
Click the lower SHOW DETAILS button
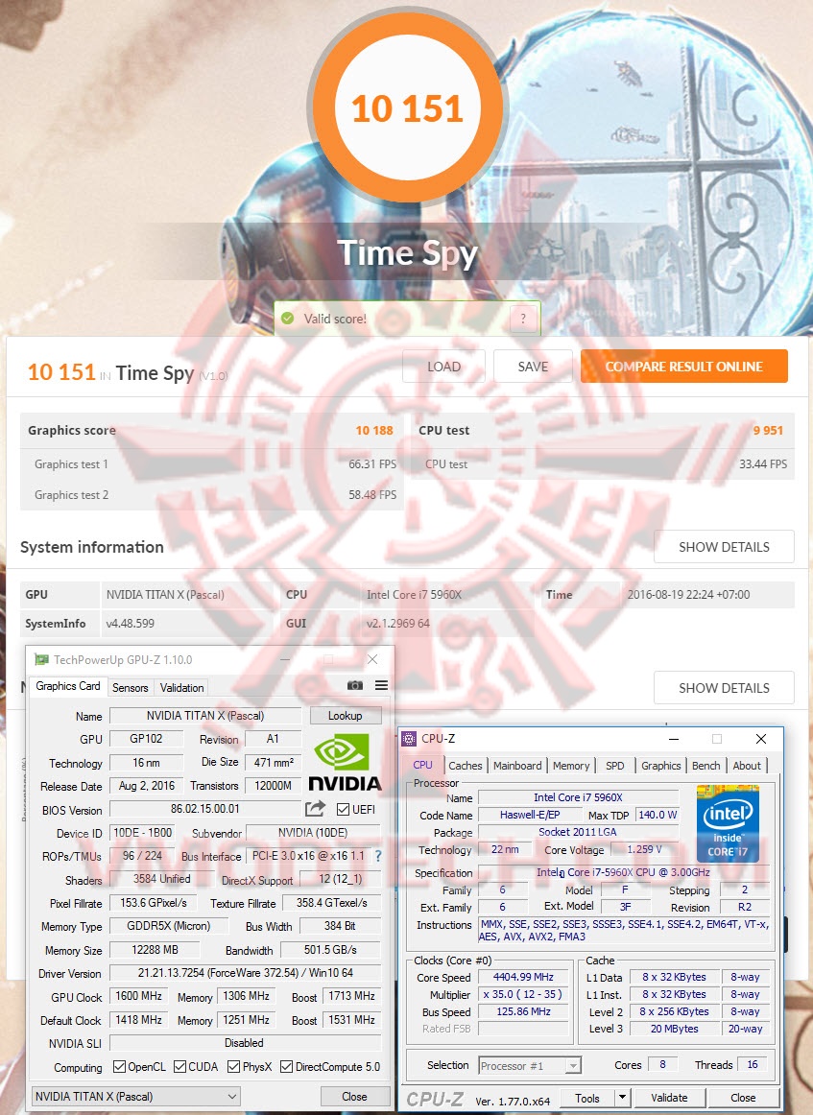(724, 688)
